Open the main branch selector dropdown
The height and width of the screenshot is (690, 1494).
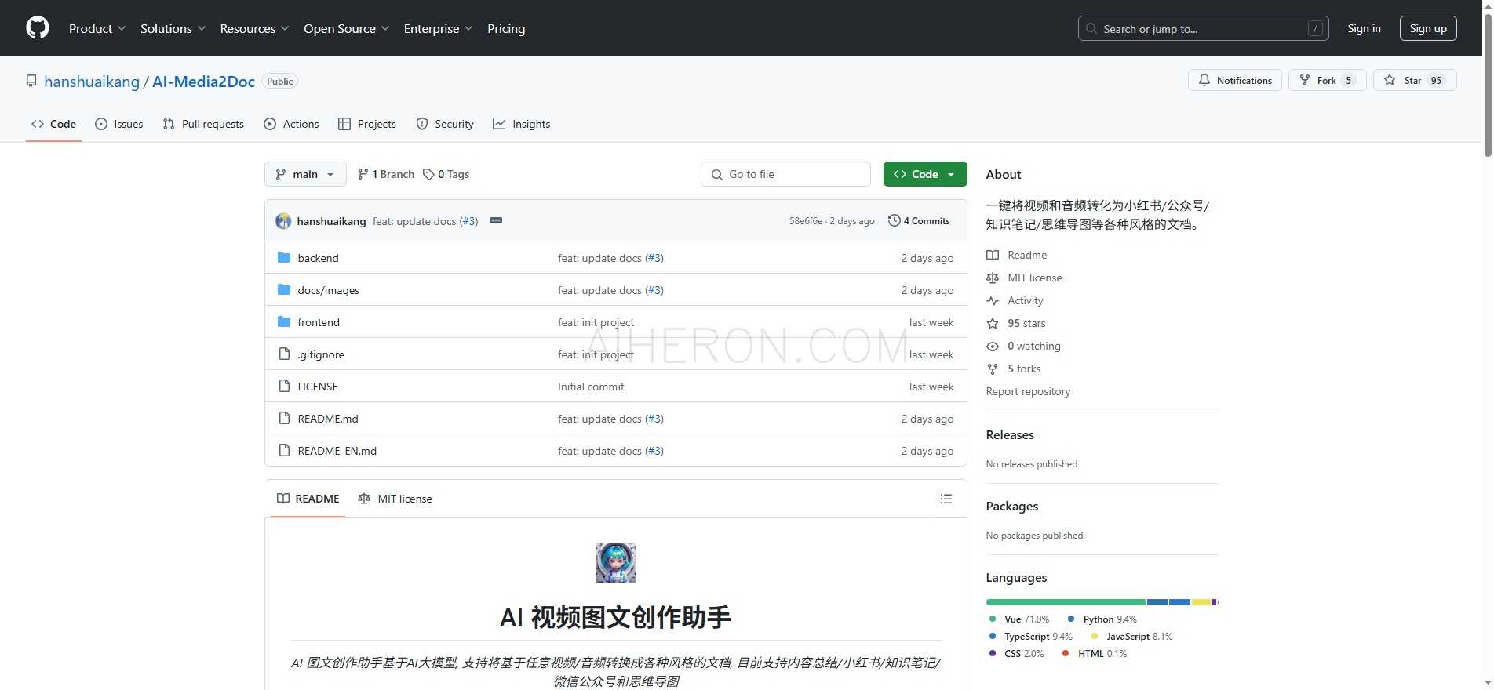click(305, 174)
